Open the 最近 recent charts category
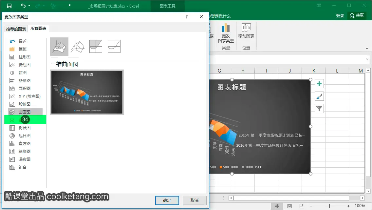 (x=23, y=41)
